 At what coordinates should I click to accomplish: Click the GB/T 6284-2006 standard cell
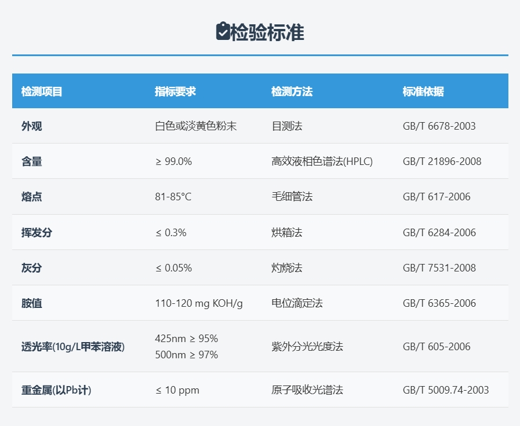[439, 233]
